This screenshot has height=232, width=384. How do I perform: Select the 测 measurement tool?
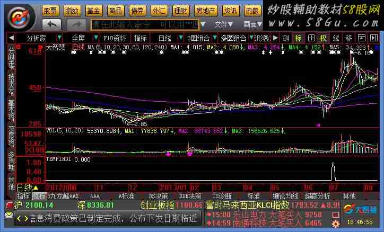click(285, 38)
